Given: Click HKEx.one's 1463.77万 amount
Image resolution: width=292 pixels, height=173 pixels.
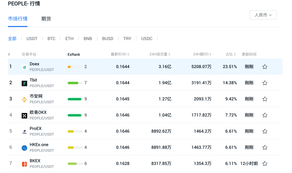Looking at the screenshot, I should point(201,147).
